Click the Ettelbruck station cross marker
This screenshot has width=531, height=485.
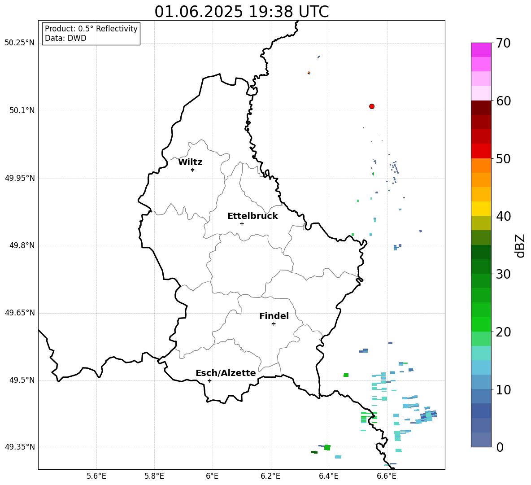tap(242, 223)
